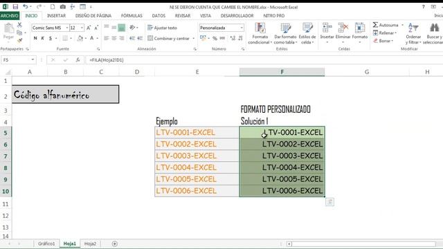This screenshot has width=443, height=249.
Task: Toggle bold (N) formatting
Action: (x=35, y=38)
